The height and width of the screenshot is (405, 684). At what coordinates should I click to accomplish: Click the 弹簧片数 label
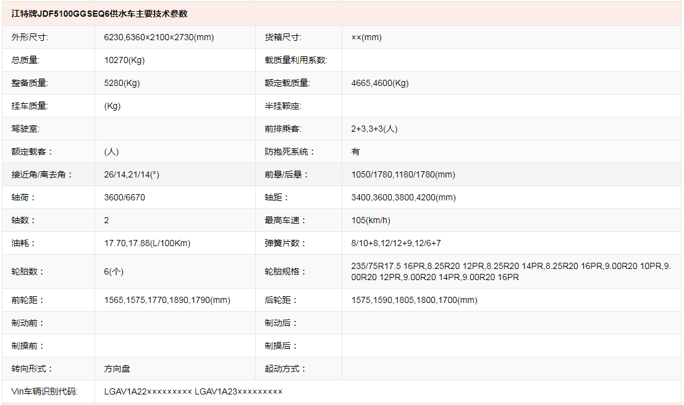click(x=285, y=243)
